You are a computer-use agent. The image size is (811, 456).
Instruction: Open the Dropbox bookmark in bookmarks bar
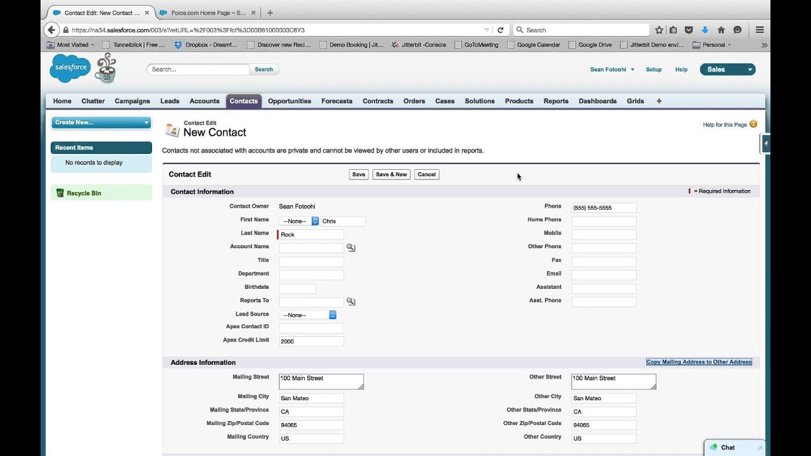click(205, 45)
